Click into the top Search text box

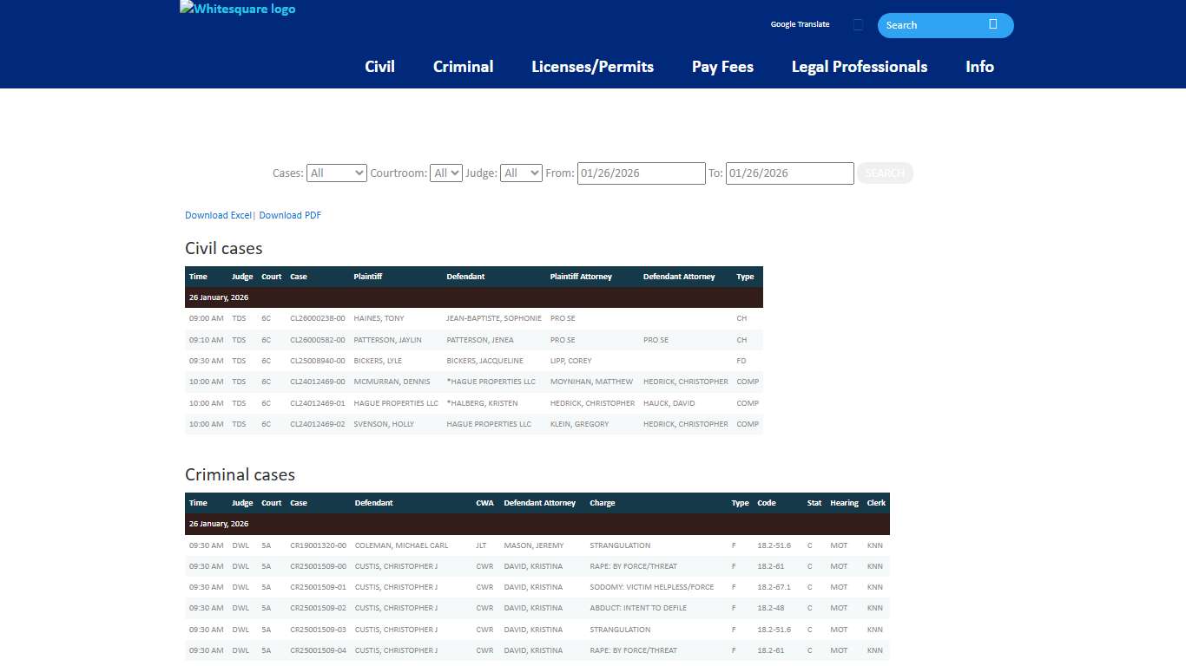tap(933, 25)
